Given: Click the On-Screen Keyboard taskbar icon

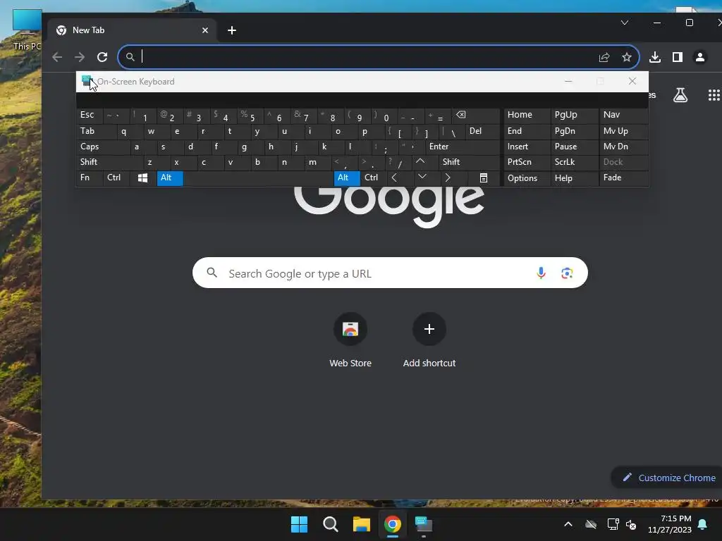Looking at the screenshot, I should (x=424, y=524).
